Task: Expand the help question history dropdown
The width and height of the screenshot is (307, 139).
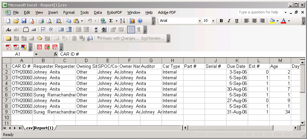Action: 286,12
